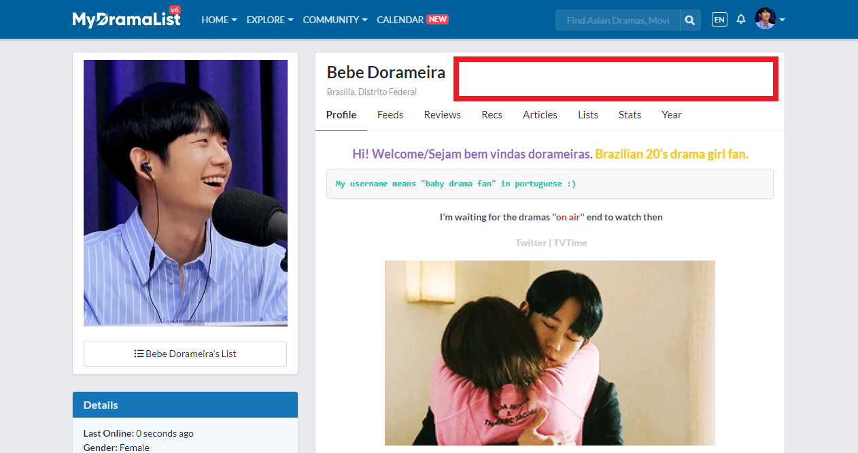858x453 pixels.
Task: Click the Brasília, Distrito Federal location text
Action: (372, 92)
